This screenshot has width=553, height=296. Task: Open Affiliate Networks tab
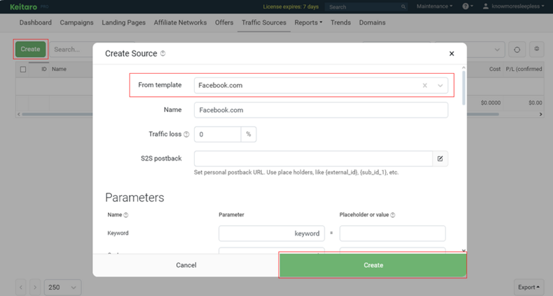click(x=180, y=23)
